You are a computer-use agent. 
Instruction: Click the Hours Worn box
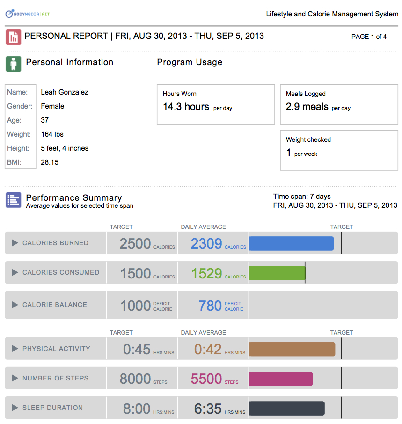(x=215, y=104)
